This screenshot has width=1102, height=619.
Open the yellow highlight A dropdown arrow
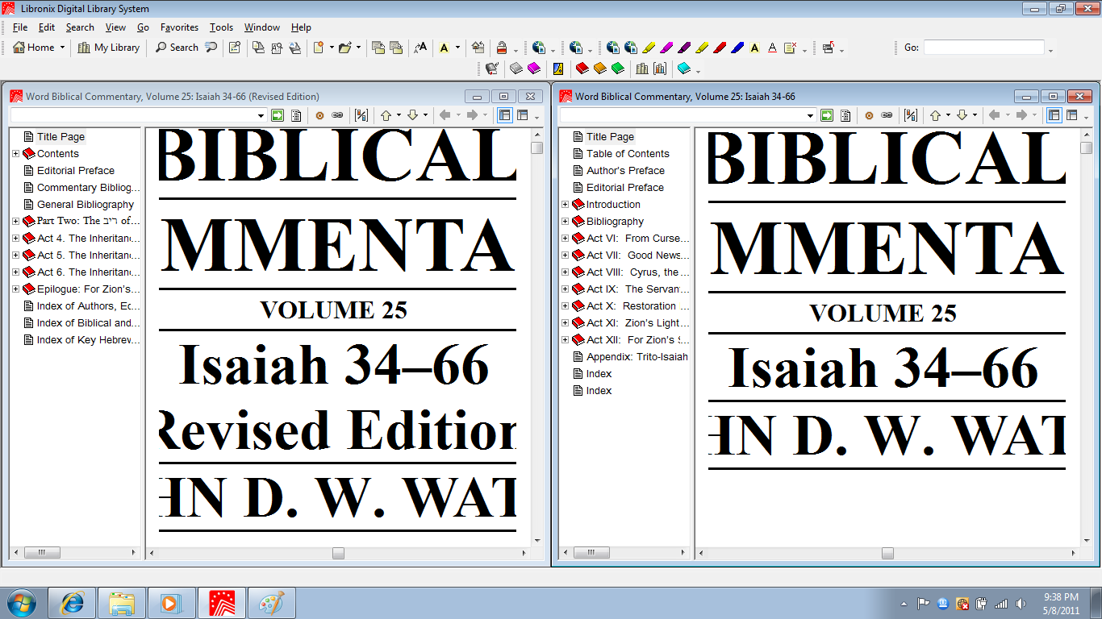[457, 48]
